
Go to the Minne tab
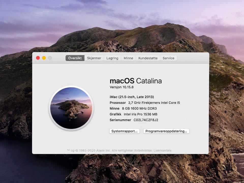pyautogui.click(x=128, y=58)
